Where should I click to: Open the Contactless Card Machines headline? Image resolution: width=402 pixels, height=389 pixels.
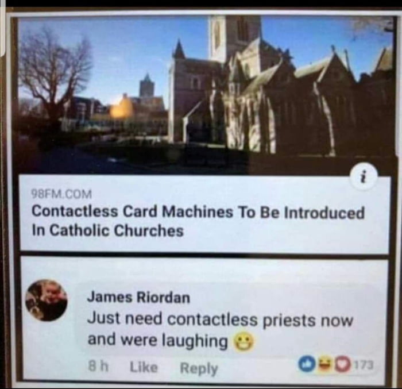[x=198, y=221]
